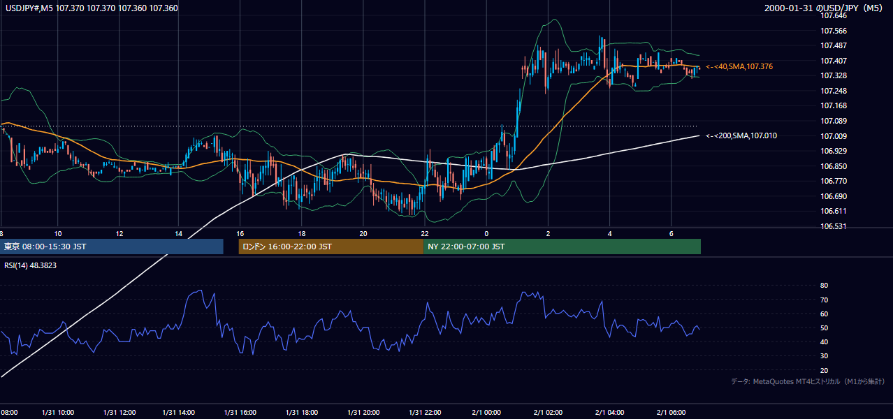
Task: Click the 106.690 price axis value
Action: [x=833, y=196]
